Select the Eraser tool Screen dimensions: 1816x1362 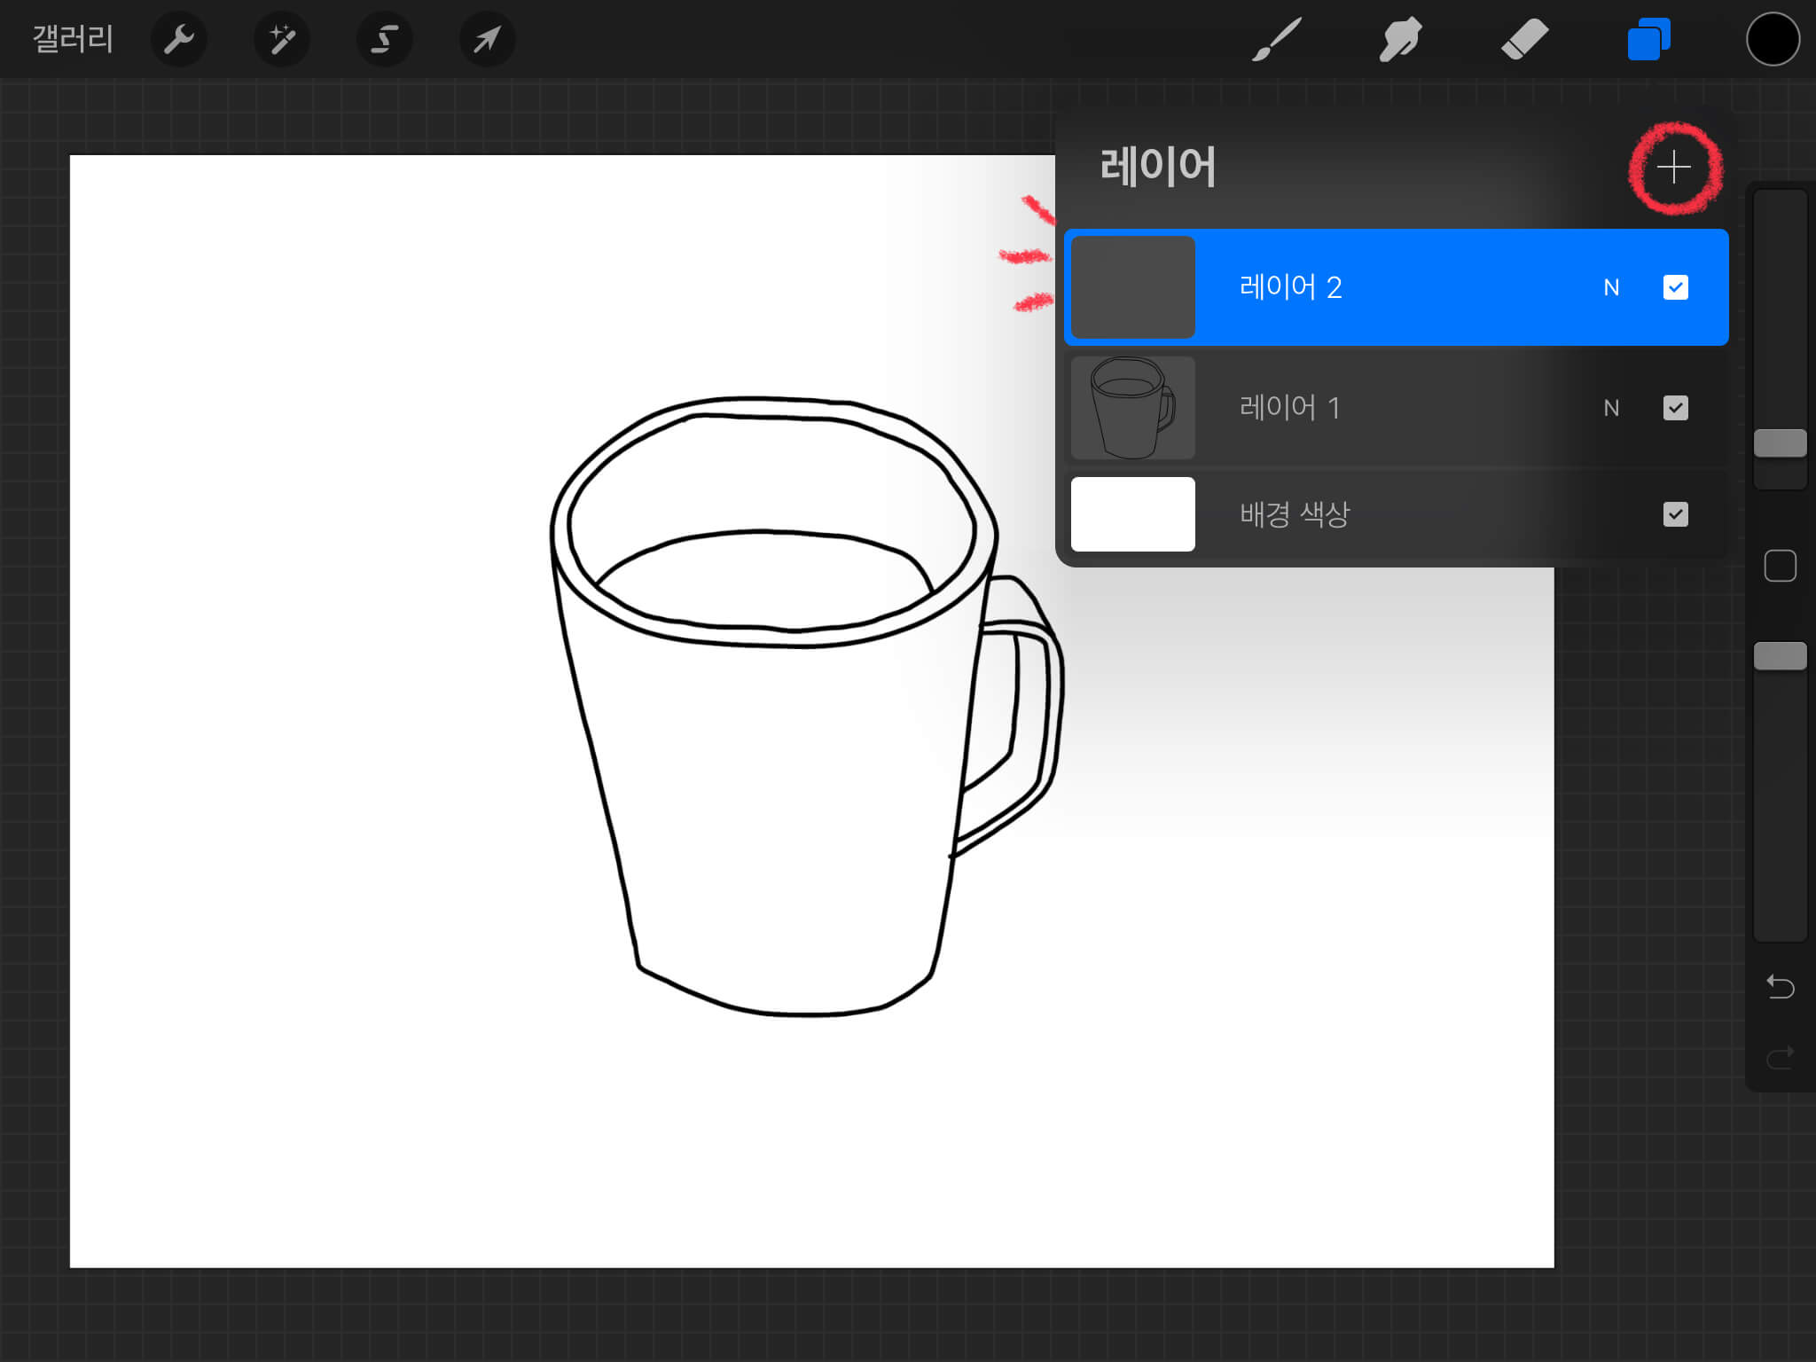click(x=1524, y=40)
